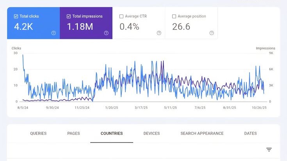Uncheck the Total impressions checkbox
Image resolution: width=287 pixels, height=161 pixels.
coord(69,16)
